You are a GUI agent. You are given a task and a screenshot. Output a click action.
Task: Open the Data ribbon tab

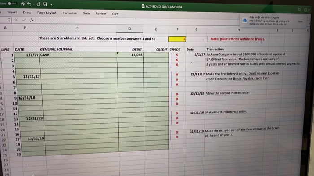(86, 13)
